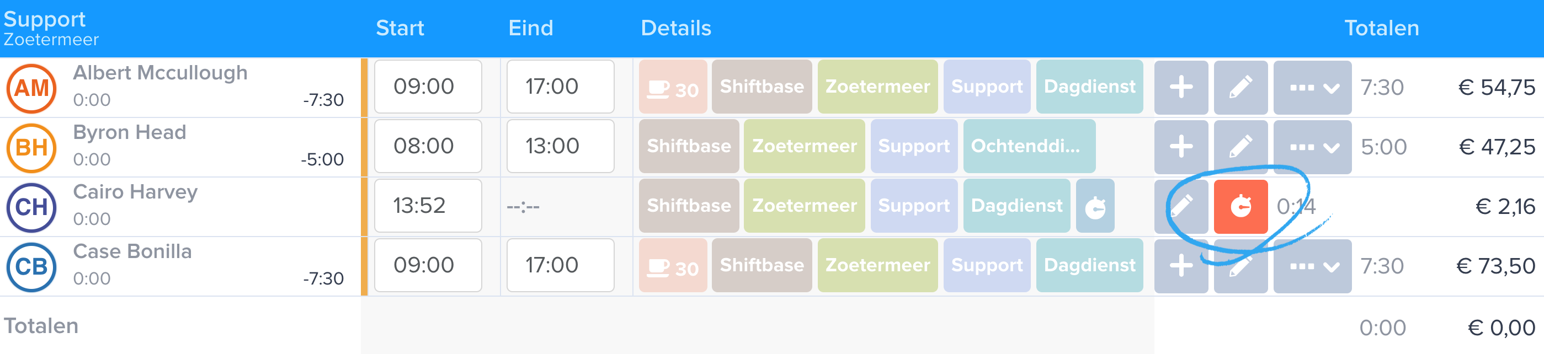Open the more options dropdown for Case Bonilla
1544x354 pixels.
tap(1312, 266)
